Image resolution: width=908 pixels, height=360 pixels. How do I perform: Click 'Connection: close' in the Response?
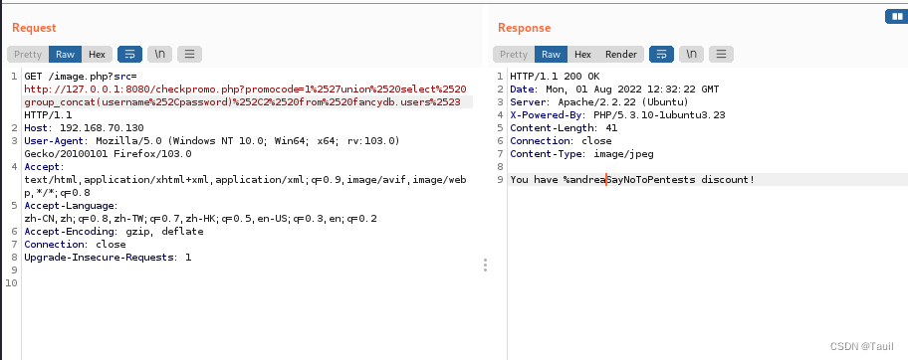click(561, 140)
